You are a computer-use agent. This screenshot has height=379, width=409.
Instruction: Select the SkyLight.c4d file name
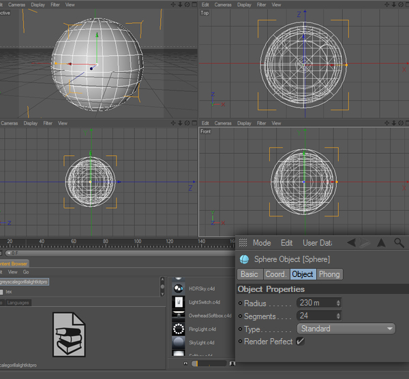(201, 342)
